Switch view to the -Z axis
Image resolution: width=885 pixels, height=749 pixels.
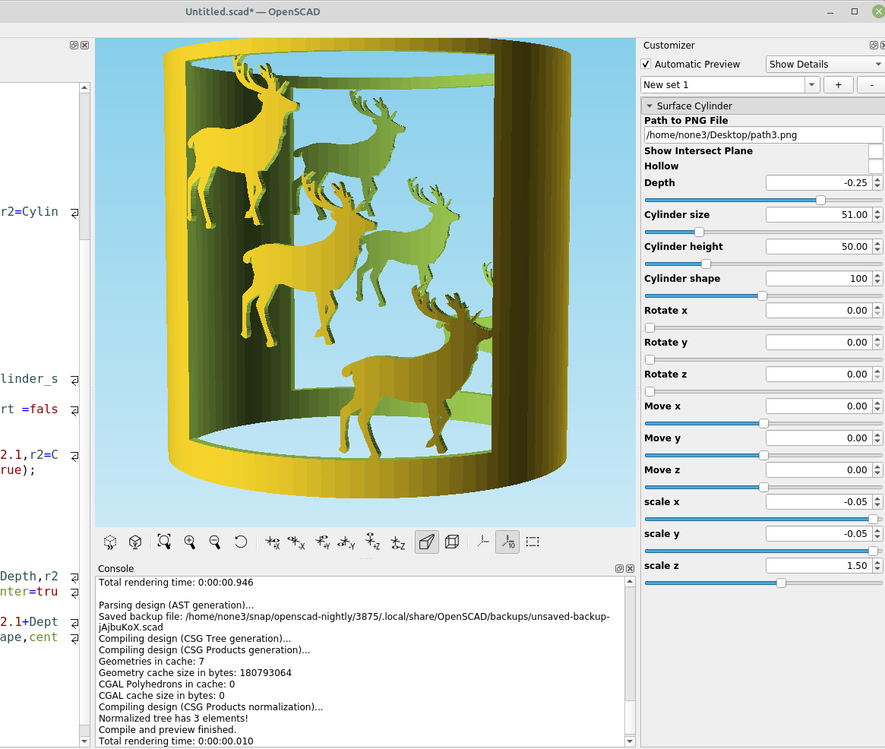pos(397,542)
